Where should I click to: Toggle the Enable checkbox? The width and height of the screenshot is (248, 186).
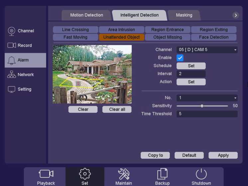180,58
